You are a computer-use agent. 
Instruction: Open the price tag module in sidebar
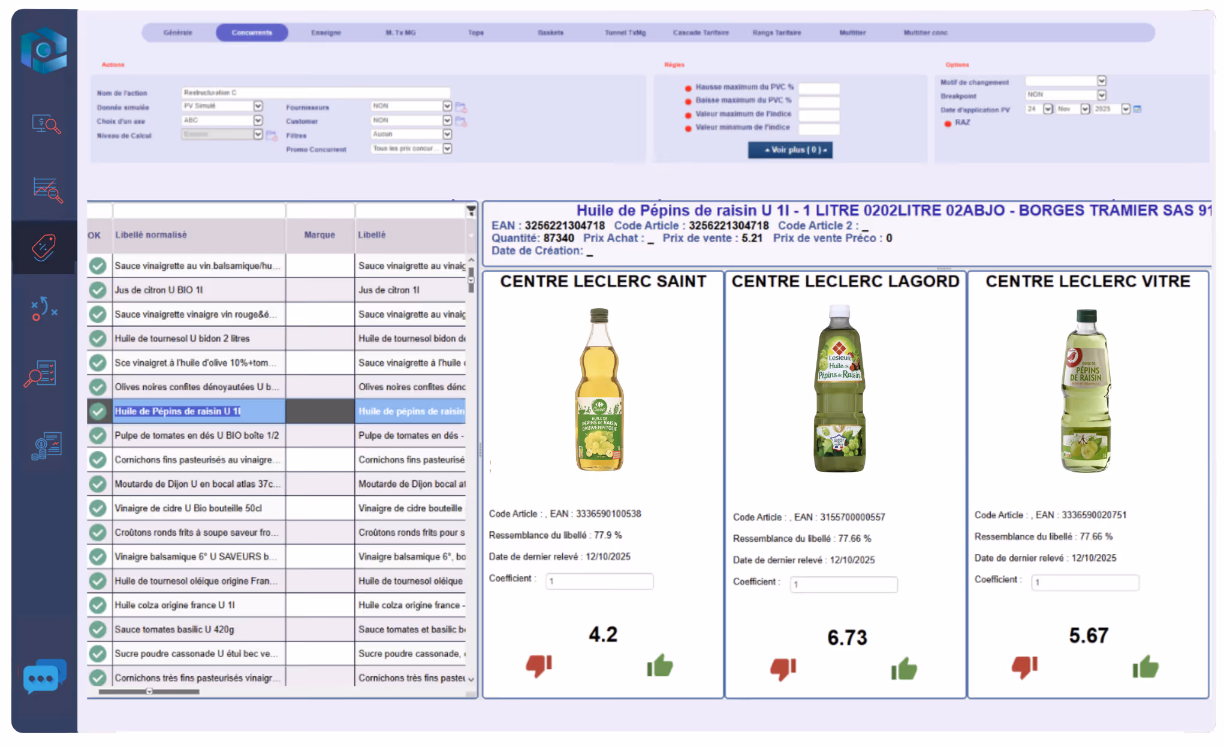click(44, 247)
